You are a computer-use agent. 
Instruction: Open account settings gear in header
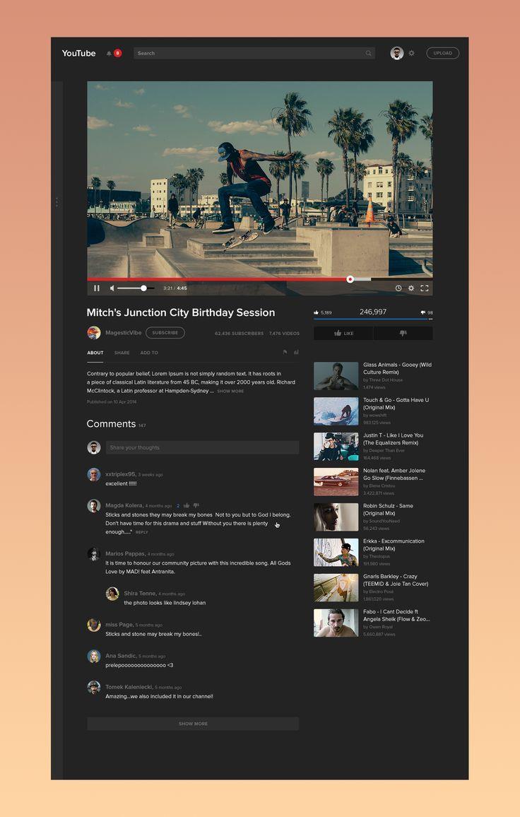coord(412,53)
